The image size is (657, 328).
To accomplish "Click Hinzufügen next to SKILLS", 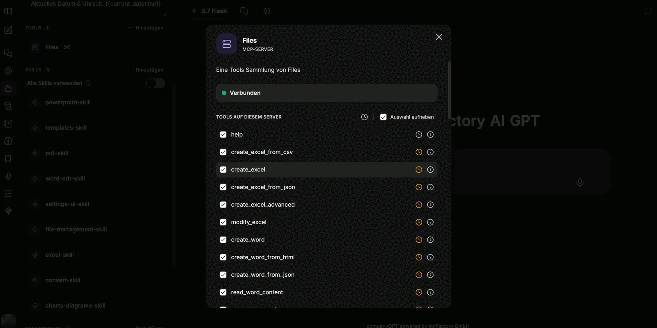I will point(146,70).
